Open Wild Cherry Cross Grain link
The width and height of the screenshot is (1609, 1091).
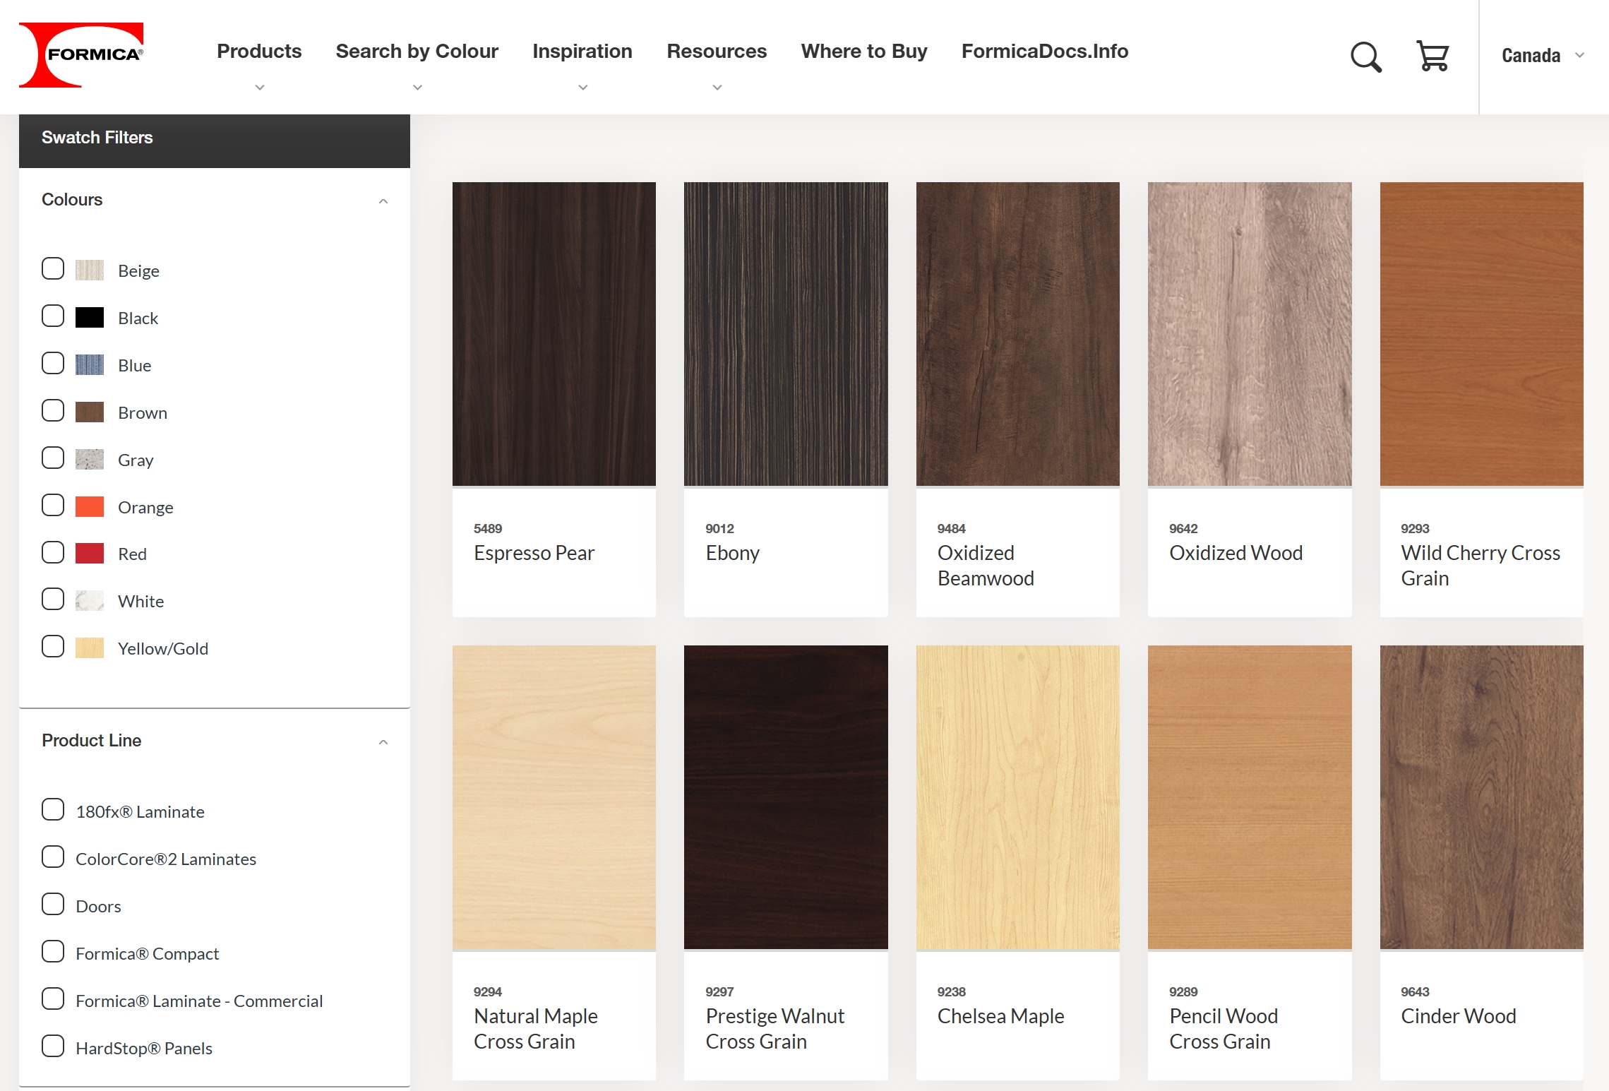(x=1481, y=566)
